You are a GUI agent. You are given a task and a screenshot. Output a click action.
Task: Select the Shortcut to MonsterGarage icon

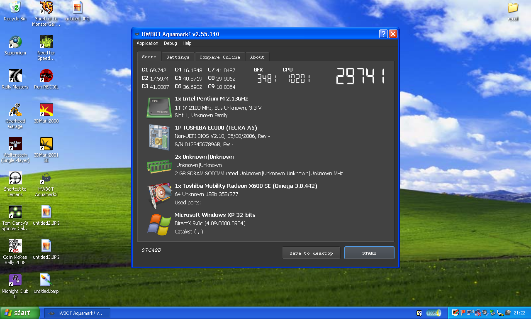(46, 14)
